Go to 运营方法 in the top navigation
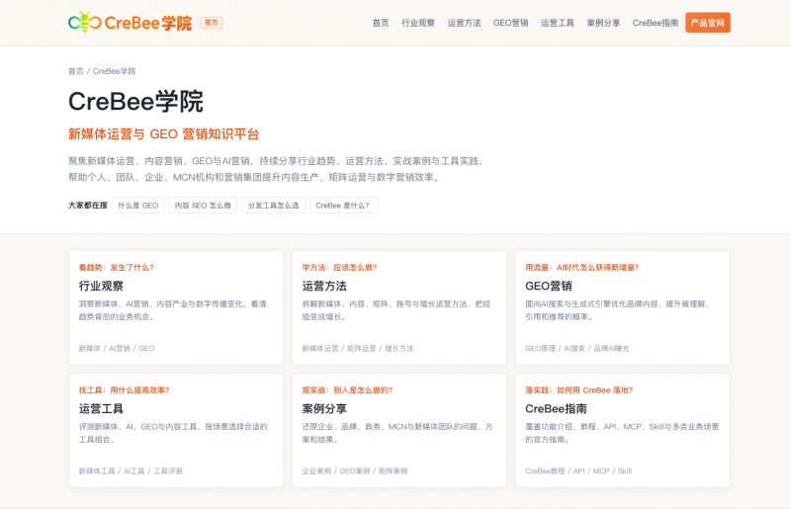 pos(464,23)
